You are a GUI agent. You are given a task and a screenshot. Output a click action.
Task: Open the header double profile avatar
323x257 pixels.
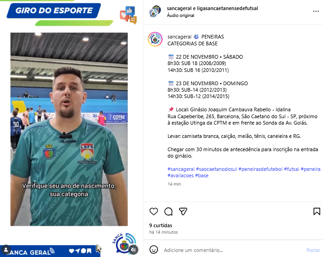(155, 11)
